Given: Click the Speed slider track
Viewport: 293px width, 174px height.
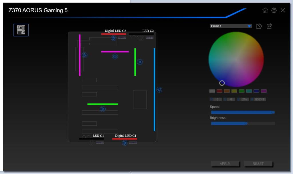Looking at the screenshot, I should [x=243, y=112].
